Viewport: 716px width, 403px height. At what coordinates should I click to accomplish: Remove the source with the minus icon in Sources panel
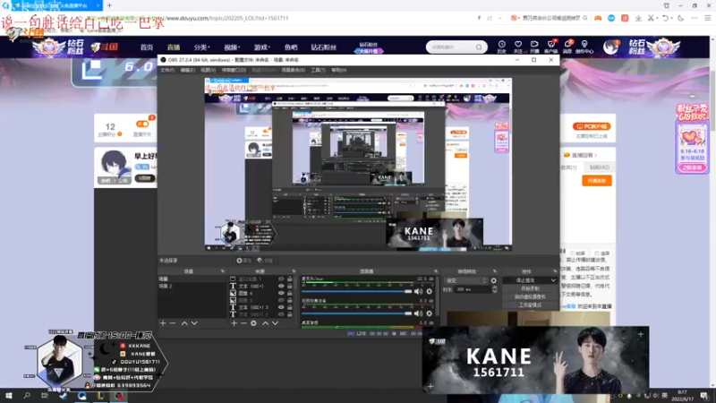(243, 323)
